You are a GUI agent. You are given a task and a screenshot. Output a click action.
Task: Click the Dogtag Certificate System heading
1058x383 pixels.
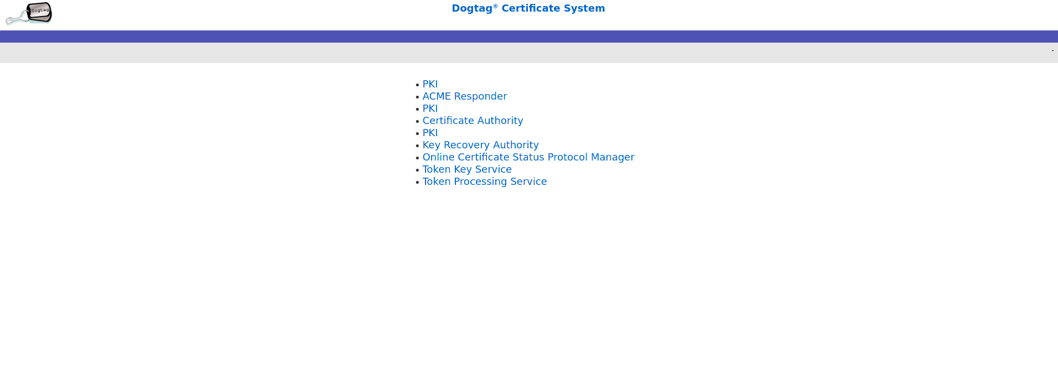[x=528, y=8]
